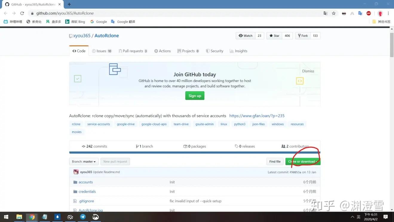Open the Google 翻译 bookmark
The width and height of the screenshot is (394, 222).
click(x=123, y=22)
